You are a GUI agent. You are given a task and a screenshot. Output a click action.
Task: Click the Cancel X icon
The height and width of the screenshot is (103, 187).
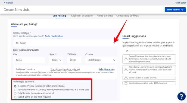pos(4,3)
